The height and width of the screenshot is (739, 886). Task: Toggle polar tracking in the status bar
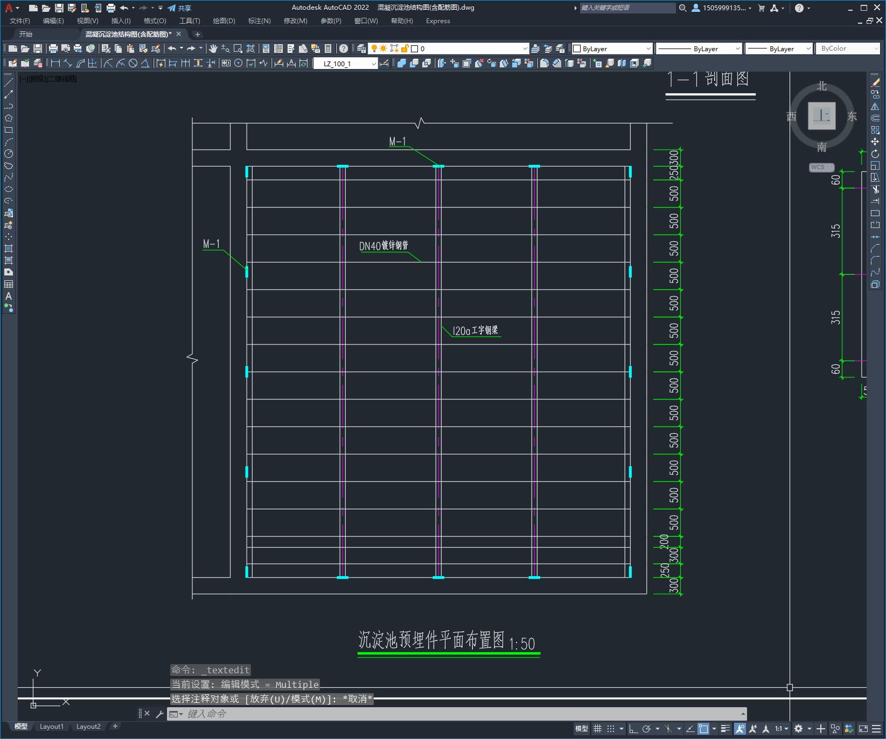646,729
